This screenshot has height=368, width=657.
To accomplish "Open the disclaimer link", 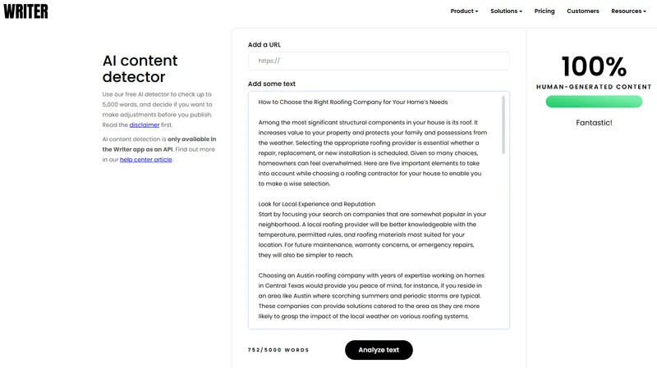I will (145, 125).
